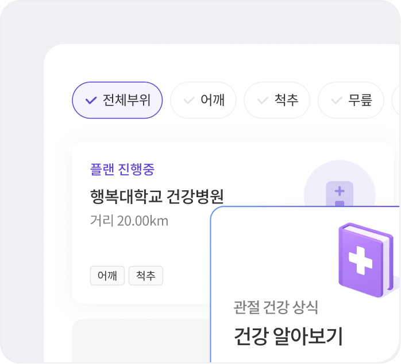This screenshot has height=364, width=401.
Task: Click the 관절 건강 상식 subtitle
Action: (276, 307)
